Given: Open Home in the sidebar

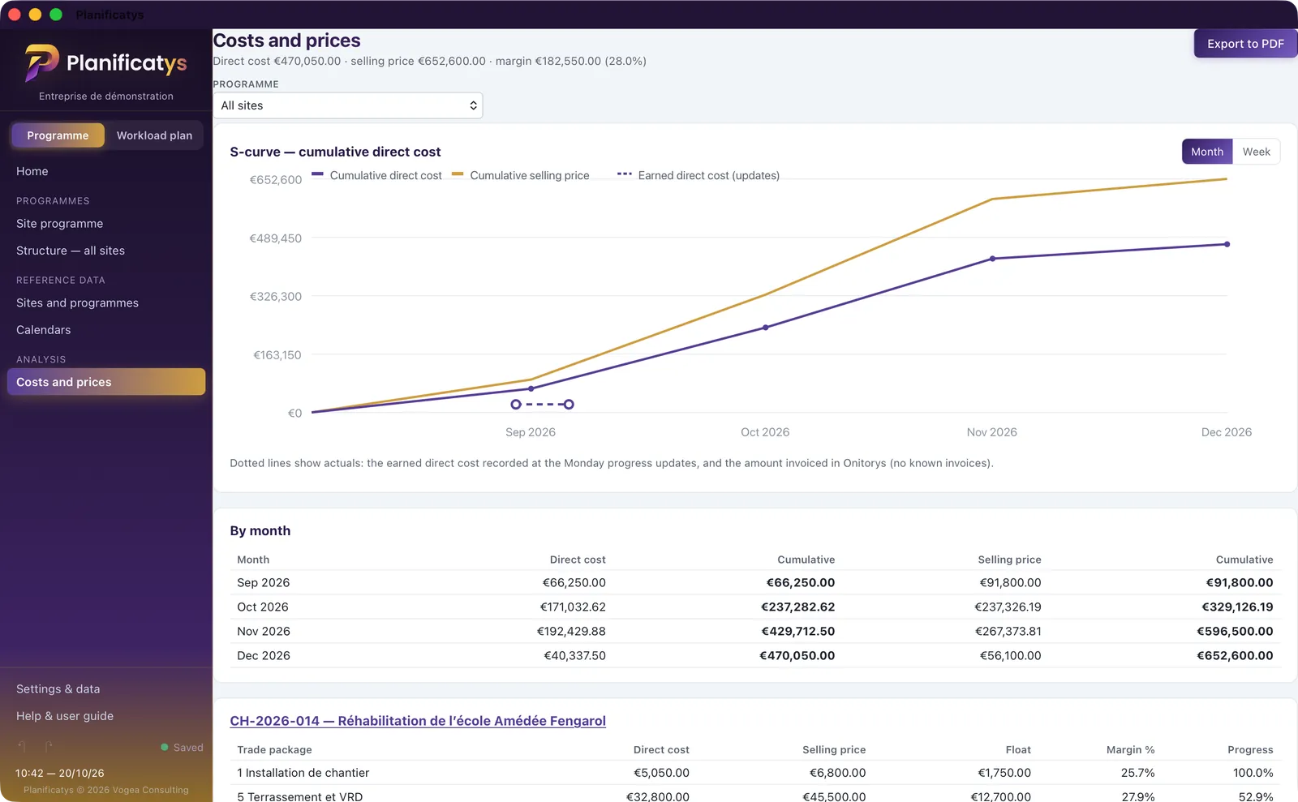Looking at the screenshot, I should click(32, 171).
